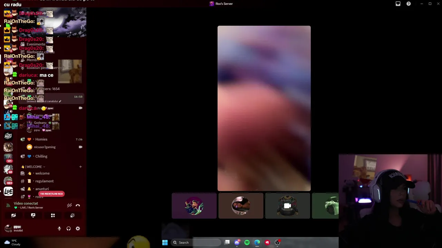Screen dimensions: 442x248
Task: Select second participant tile with woman avatar
Action: tap(241, 206)
